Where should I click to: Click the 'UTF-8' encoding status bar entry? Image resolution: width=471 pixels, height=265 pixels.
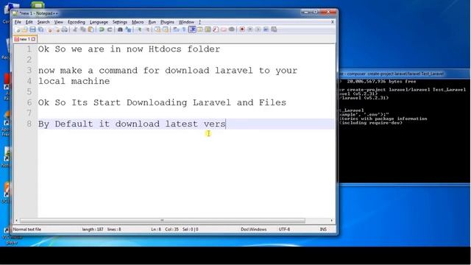point(284,229)
